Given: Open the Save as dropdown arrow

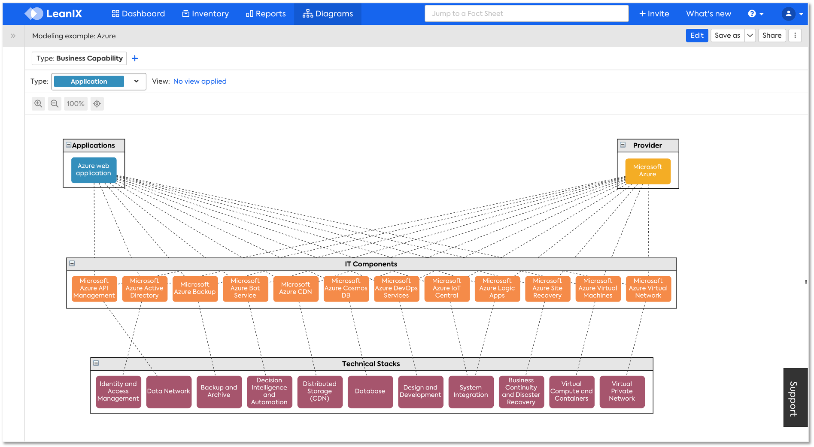Looking at the screenshot, I should (x=750, y=36).
